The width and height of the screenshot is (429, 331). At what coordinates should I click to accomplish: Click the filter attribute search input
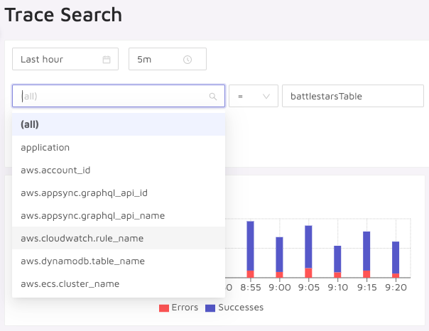[x=110, y=96]
